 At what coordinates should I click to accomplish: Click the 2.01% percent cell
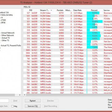click(95, 30)
